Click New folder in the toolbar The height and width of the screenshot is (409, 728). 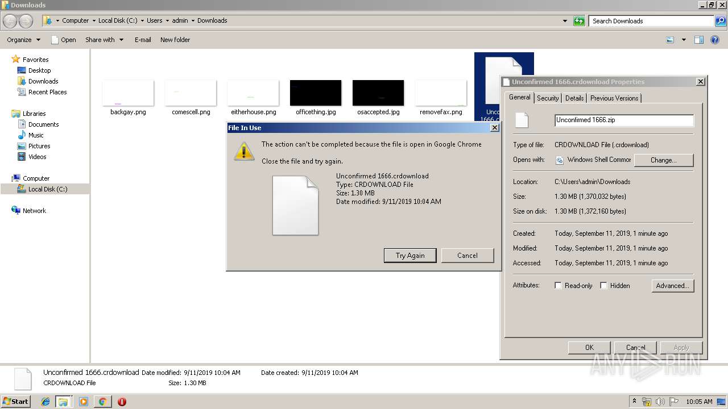coord(175,40)
